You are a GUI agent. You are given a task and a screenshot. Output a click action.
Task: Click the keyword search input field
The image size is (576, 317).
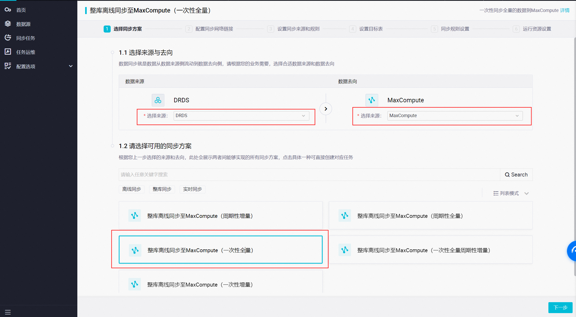point(309,175)
